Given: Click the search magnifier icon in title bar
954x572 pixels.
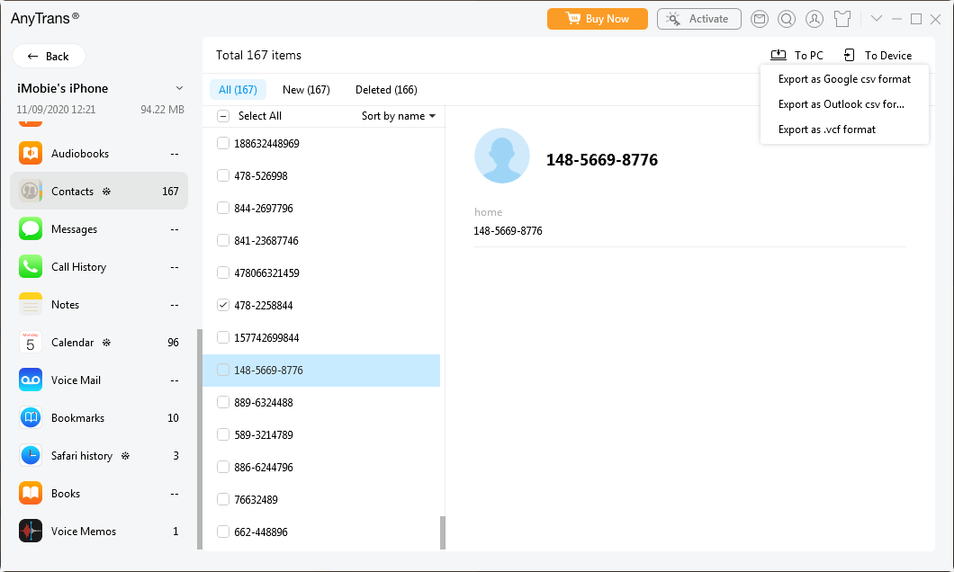Looking at the screenshot, I should coord(787,19).
